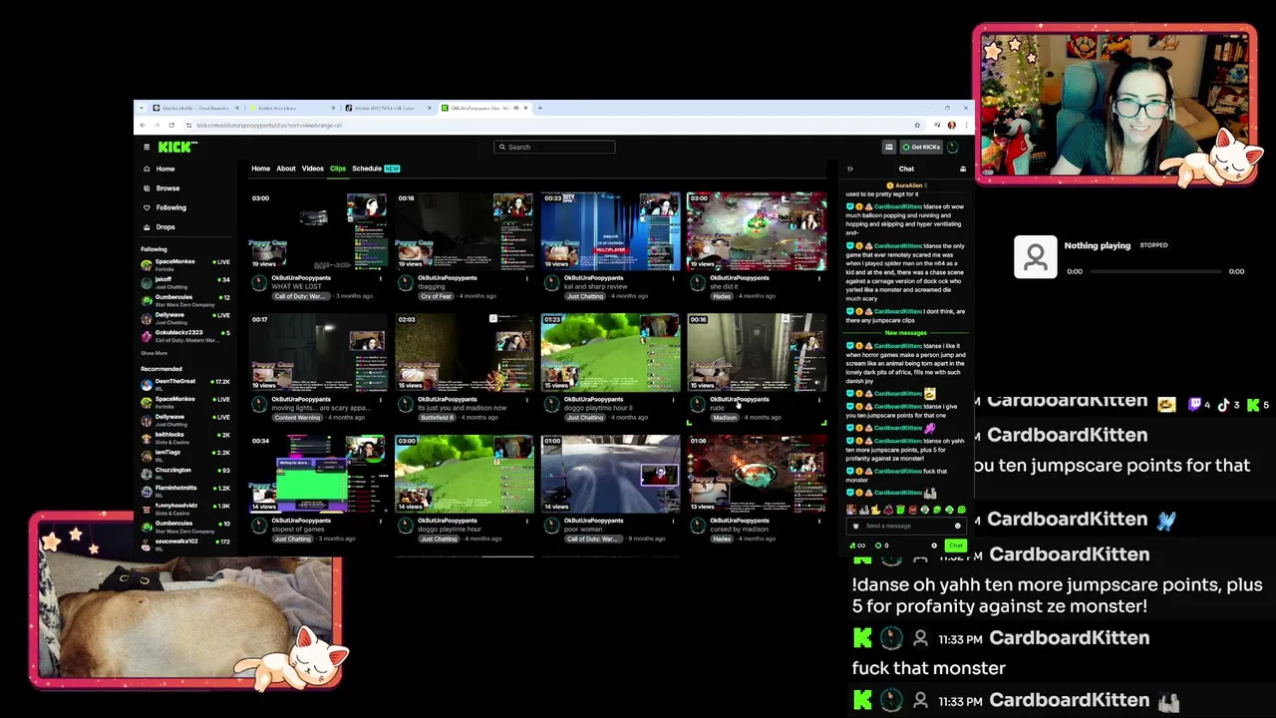Open the channel Home tab
The width and height of the screenshot is (1276, 718).
pyautogui.click(x=260, y=169)
